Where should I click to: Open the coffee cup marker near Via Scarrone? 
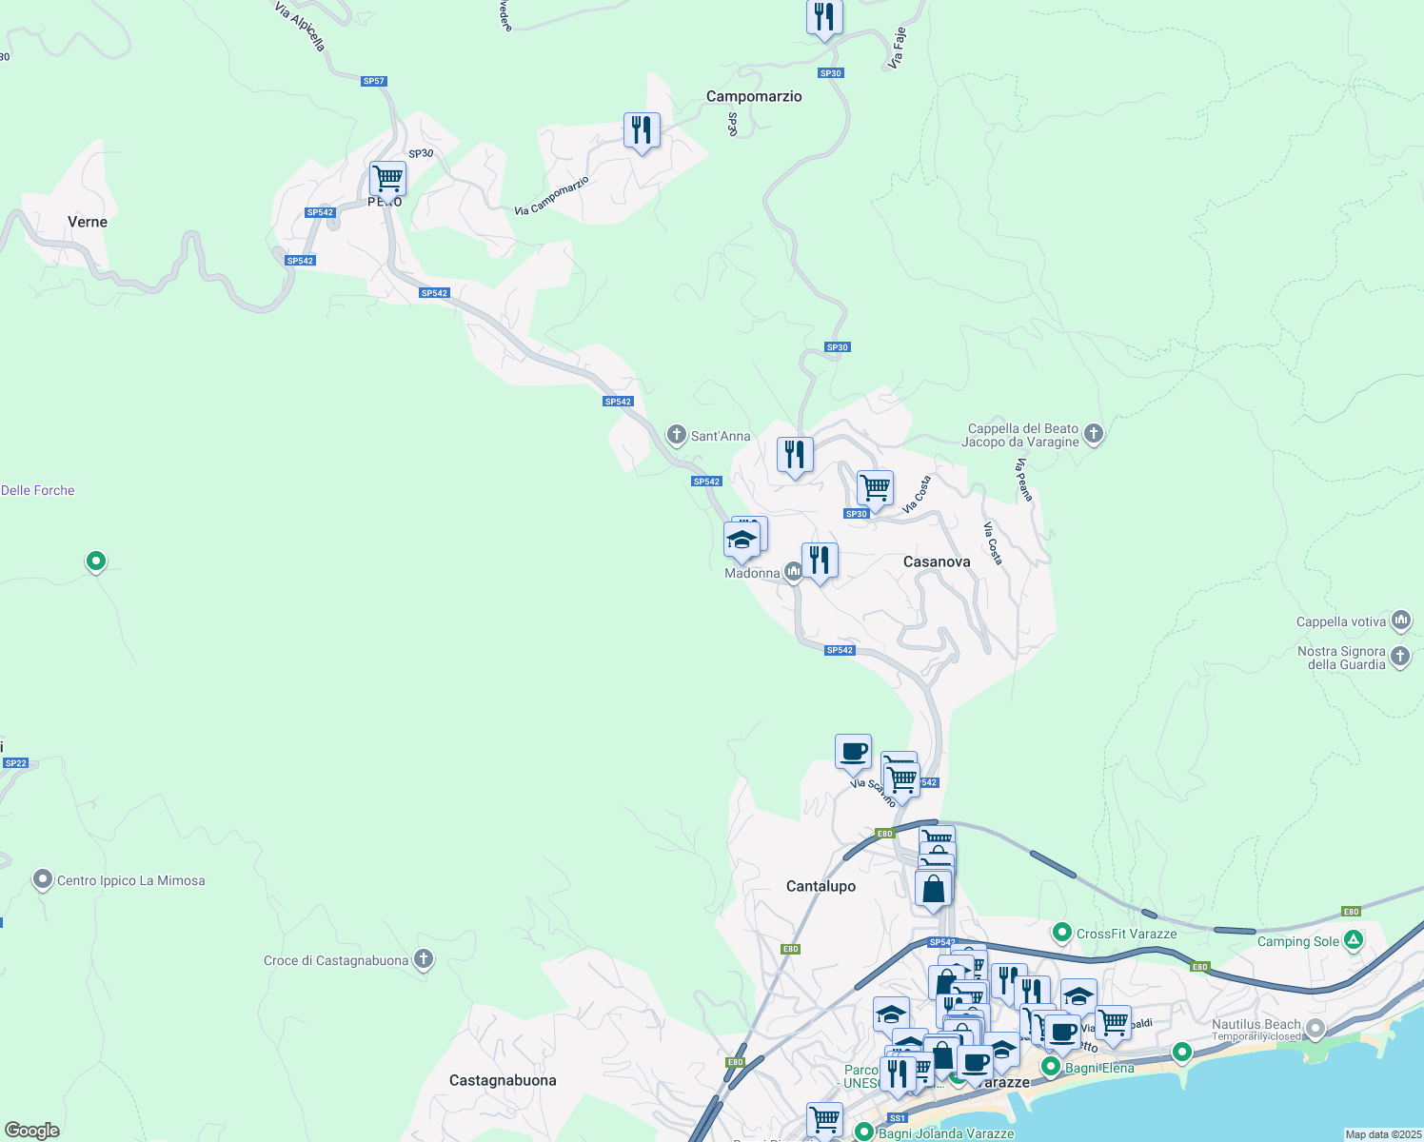[x=852, y=753]
